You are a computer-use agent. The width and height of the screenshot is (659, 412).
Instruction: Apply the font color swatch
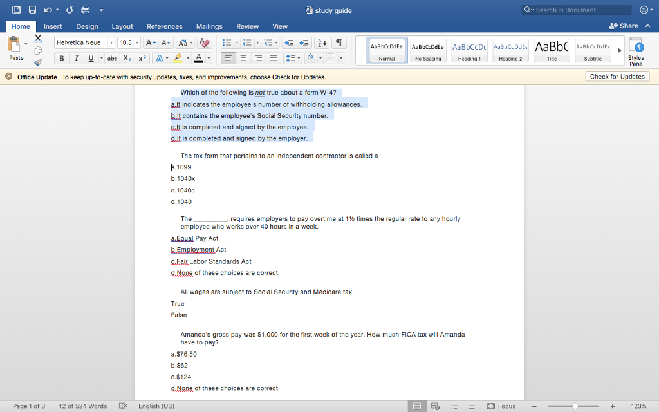[x=199, y=59]
